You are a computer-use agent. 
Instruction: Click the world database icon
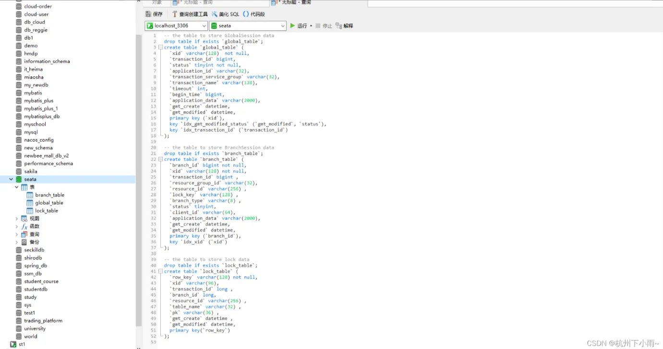click(19, 337)
